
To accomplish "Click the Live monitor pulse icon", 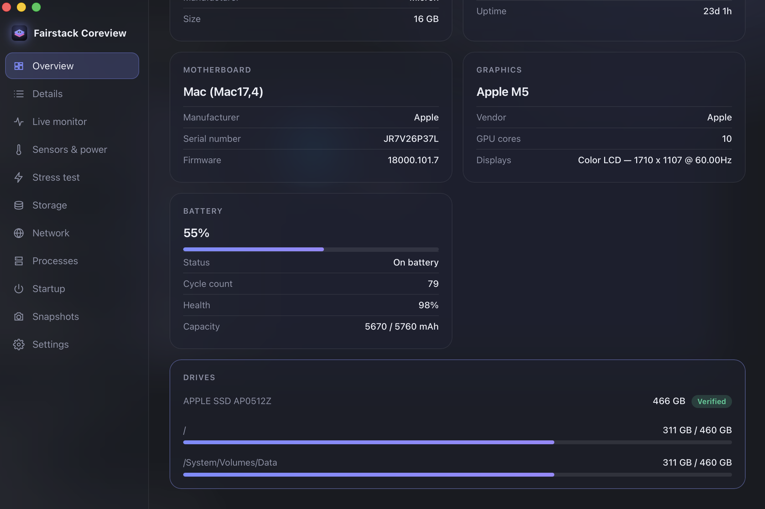I will click(x=19, y=122).
